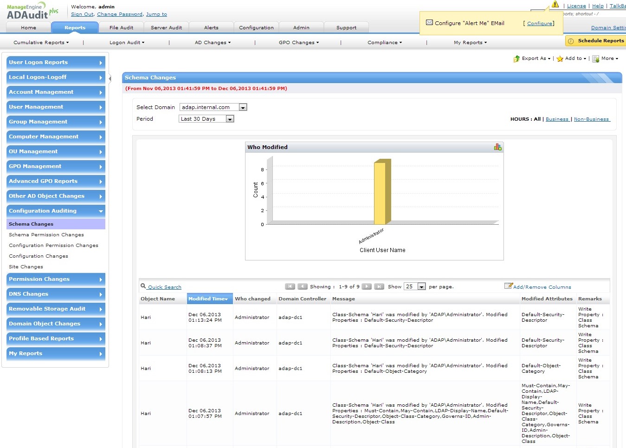Click the envelope icon in alert popup
Viewport: 626px width, 448px height.
tap(429, 23)
